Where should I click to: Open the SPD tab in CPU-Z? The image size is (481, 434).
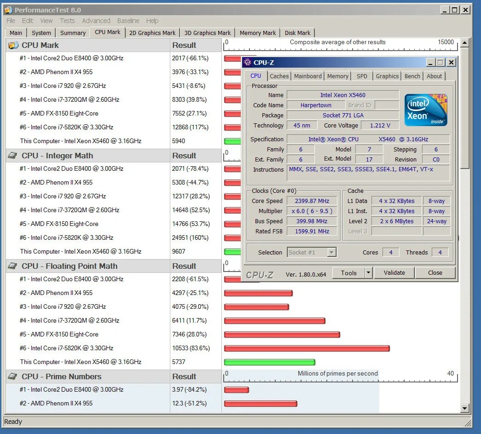coord(362,76)
